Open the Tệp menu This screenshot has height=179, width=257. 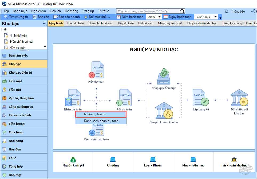pos(6,11)
